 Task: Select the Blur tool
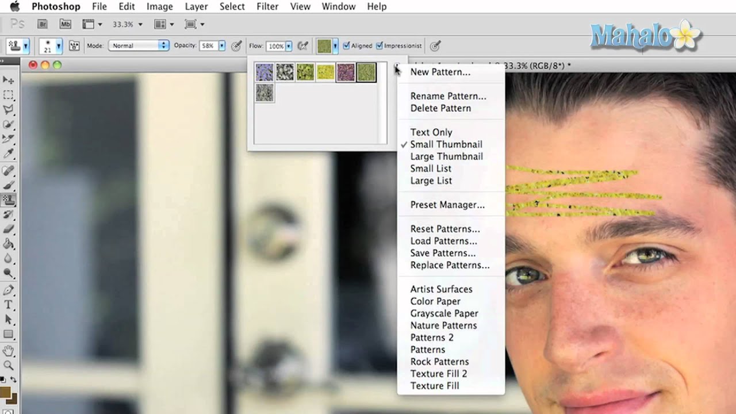point(9,258)
